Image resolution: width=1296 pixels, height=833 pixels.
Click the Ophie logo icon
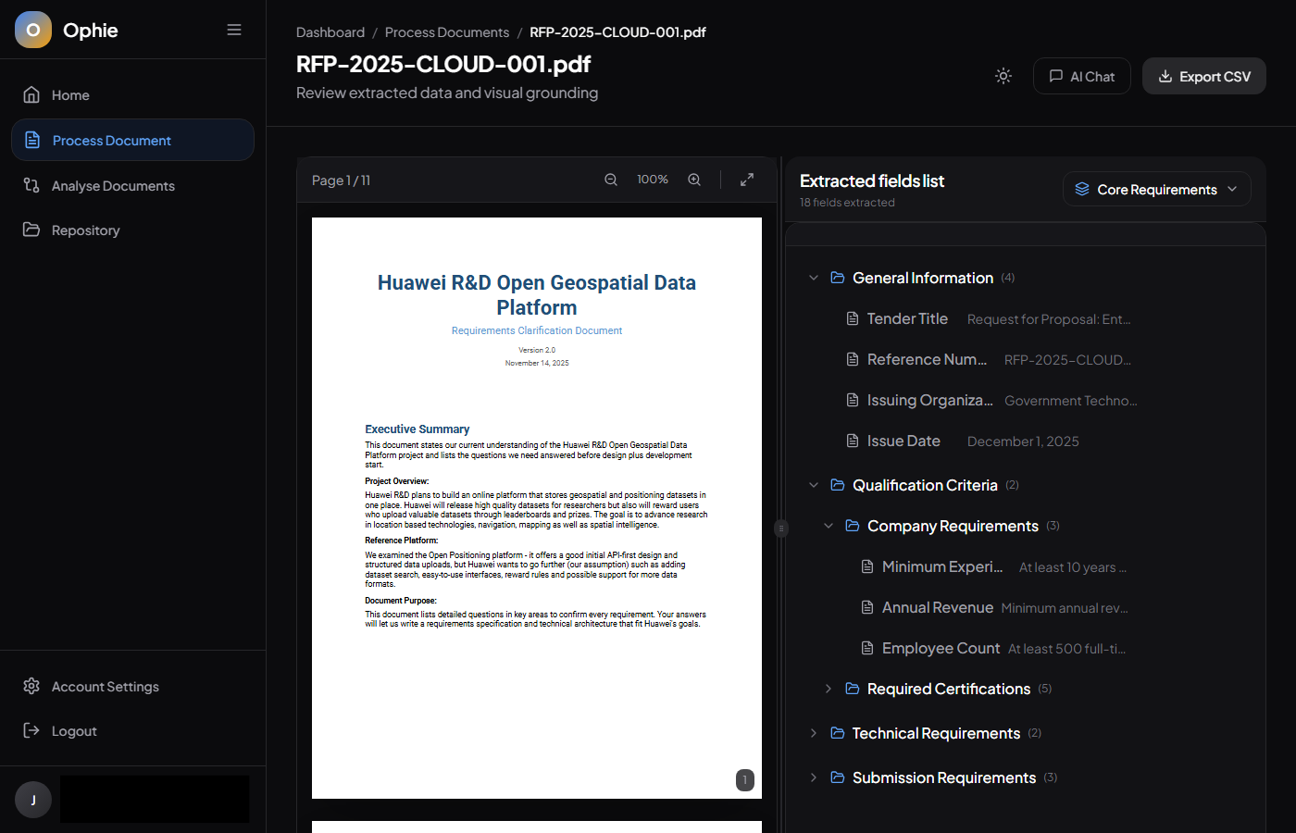point(33,30)
